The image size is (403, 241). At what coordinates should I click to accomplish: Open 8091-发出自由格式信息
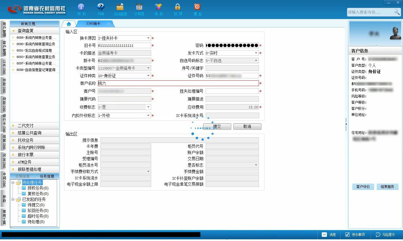pos(35,50)
